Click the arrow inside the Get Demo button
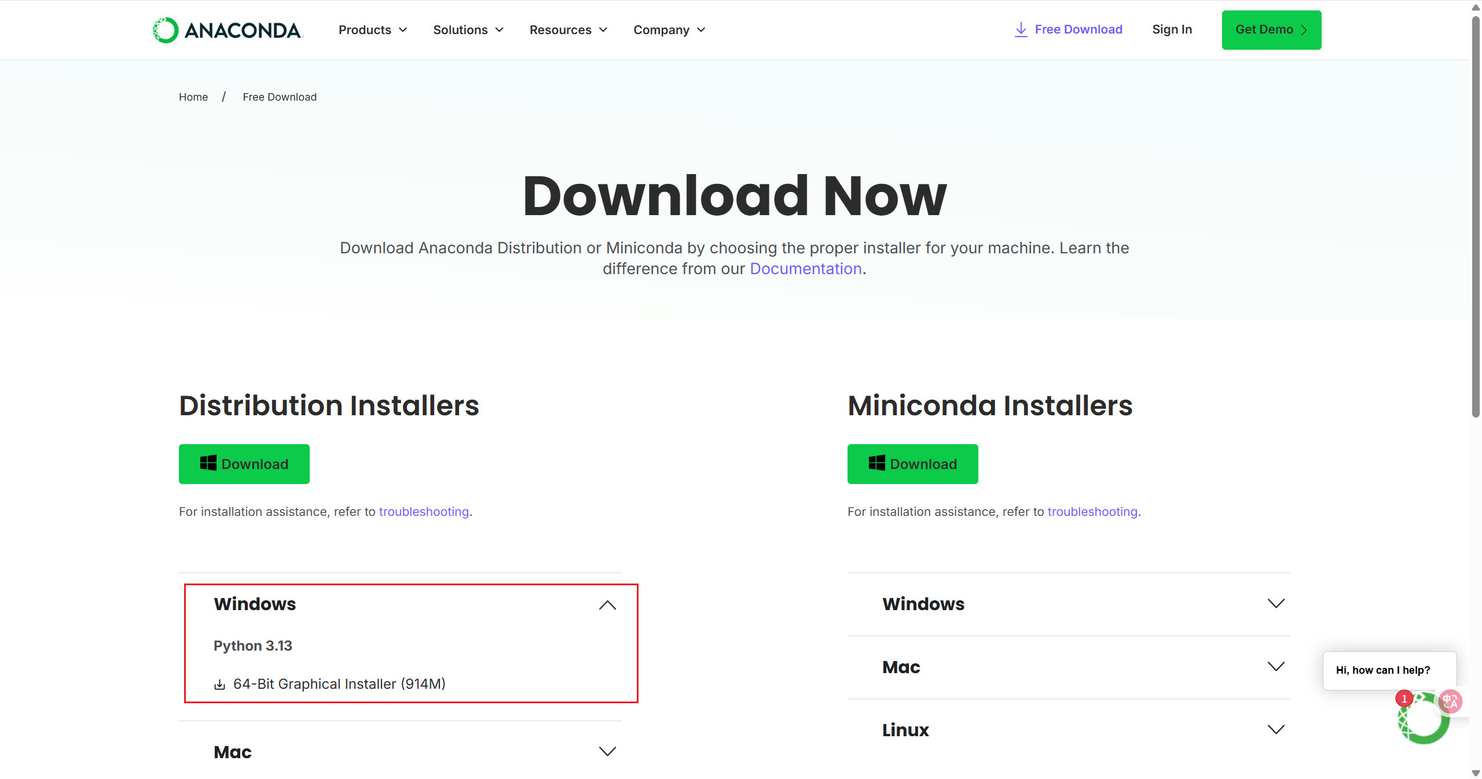The width and height of the screenshot is (1482, 779). [x=1304, y=30]
